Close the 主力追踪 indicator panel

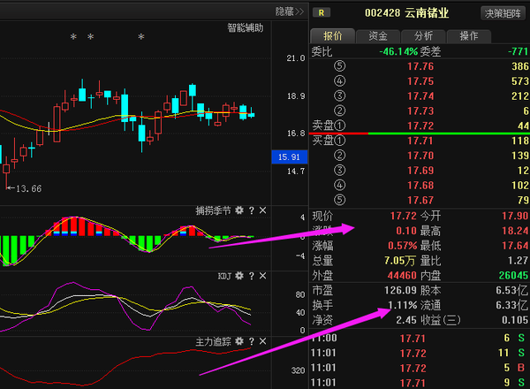pos(262,340)
